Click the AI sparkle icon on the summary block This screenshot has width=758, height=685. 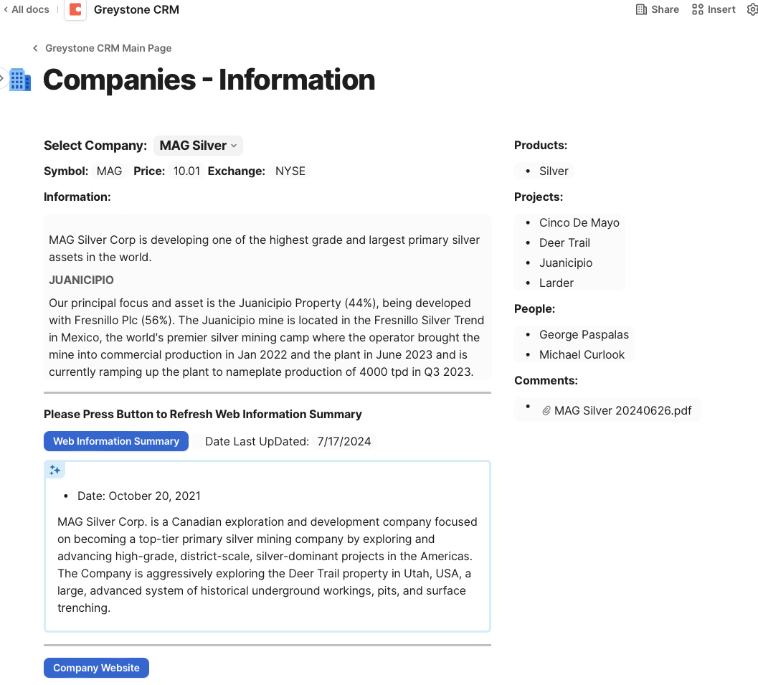pyautogui.click(x=55, y=470)
